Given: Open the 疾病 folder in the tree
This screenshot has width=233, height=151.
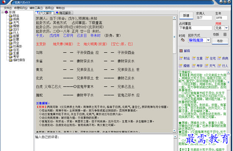Looking at the screenshot, I should coord(14,19).
